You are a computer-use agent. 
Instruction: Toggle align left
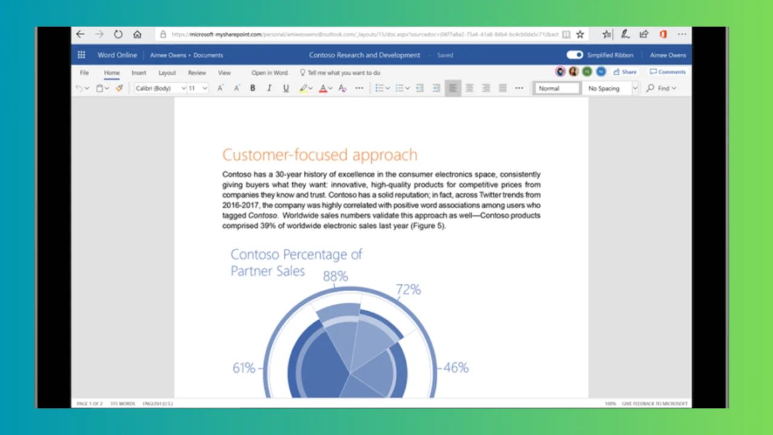point(453,88)
